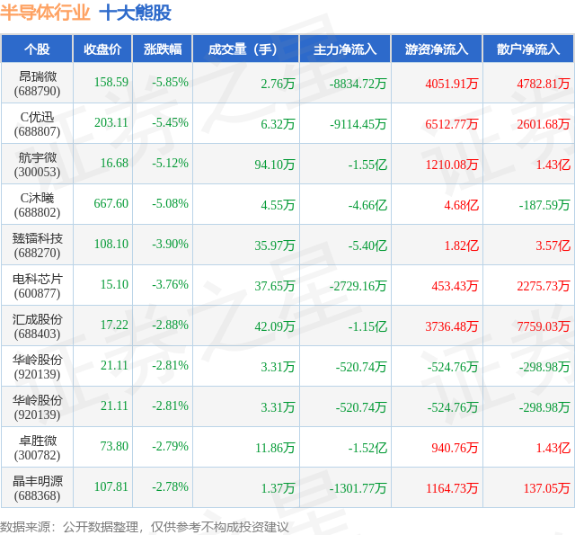
Task: Select stock 卓胜微 (300782)
Action: coord(37,448)
